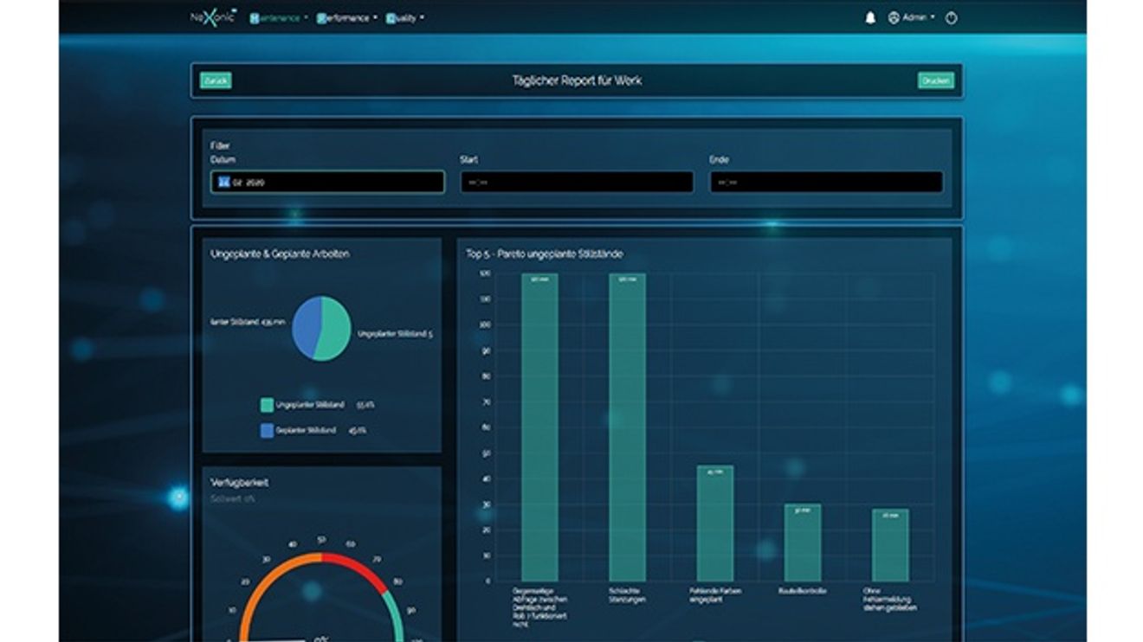Click the Verfügbarkeit gauge title
The image size is (1143, 642).
(x=240, y=483)
